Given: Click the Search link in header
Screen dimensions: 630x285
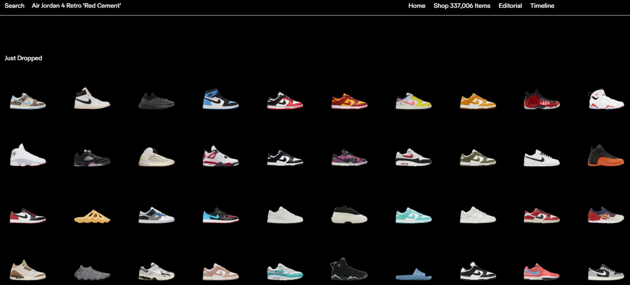Looking at the screenshot, I should point(15,6).
